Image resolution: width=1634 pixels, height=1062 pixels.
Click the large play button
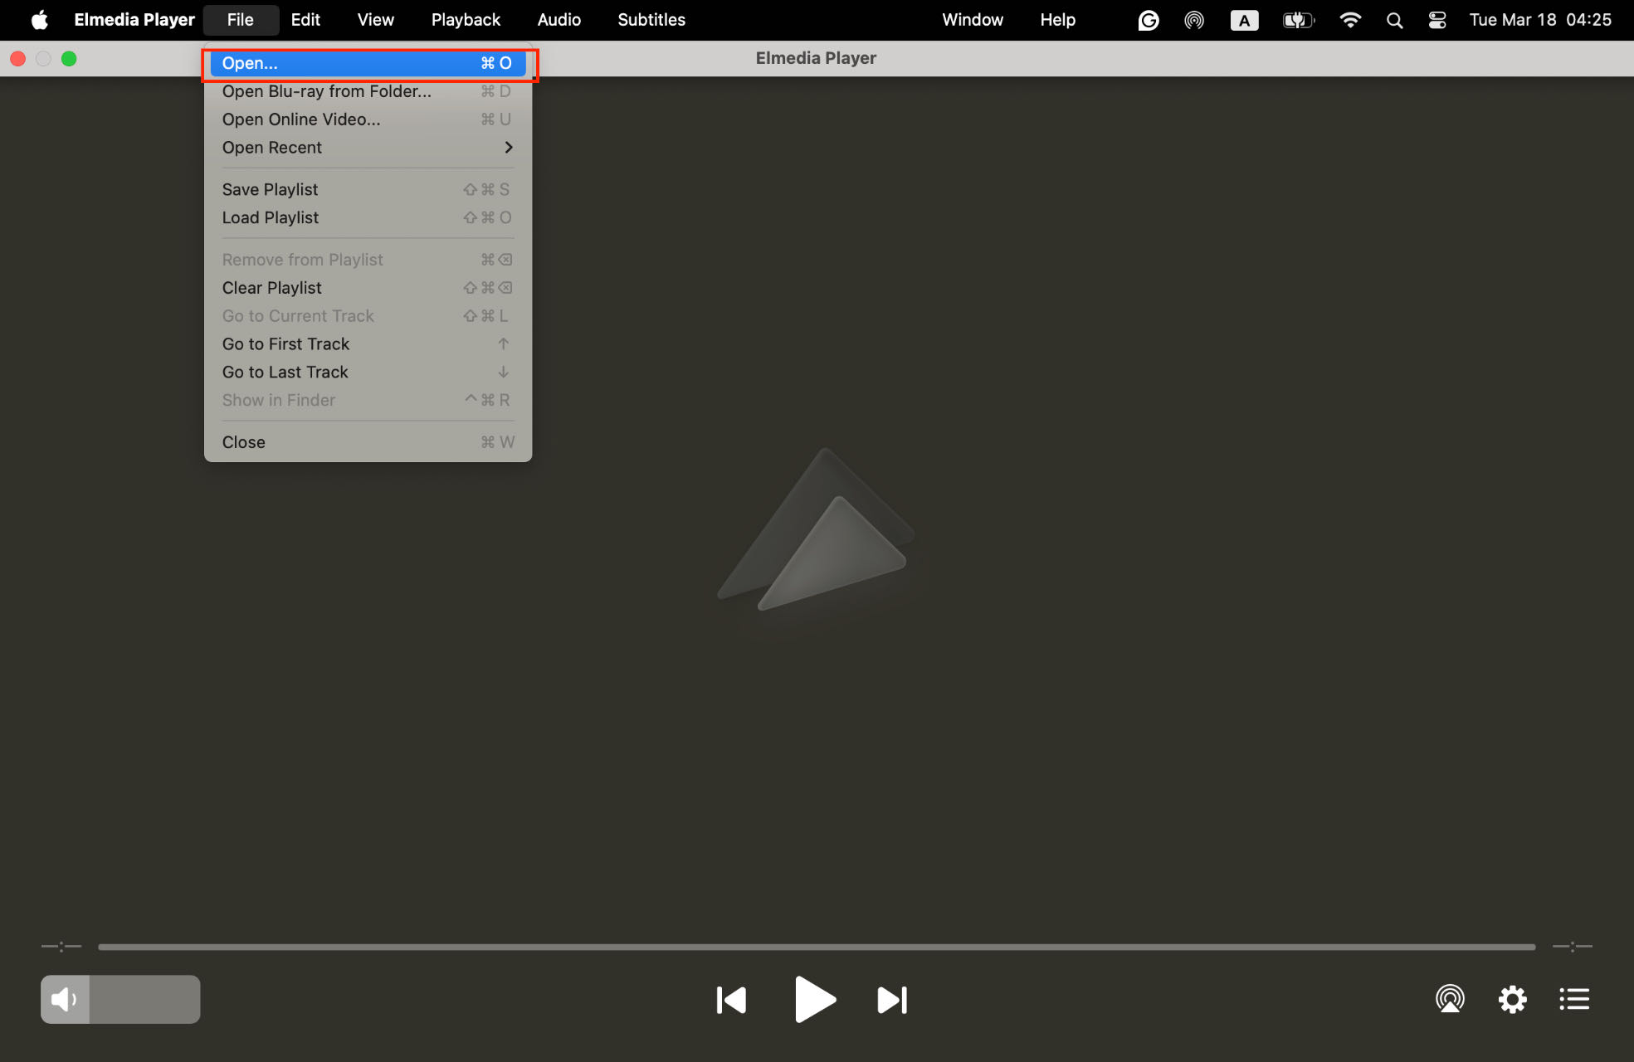click(x=814, y=999)
